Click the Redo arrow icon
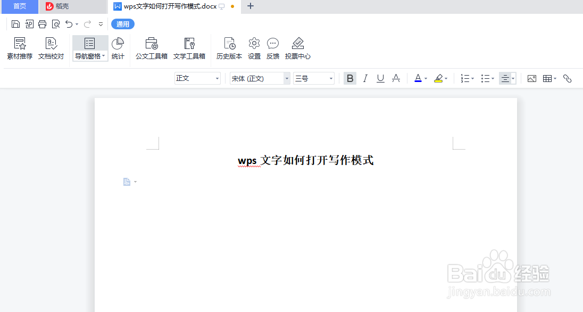This screenshot has width=583, height=312. (x=87, y=24)
